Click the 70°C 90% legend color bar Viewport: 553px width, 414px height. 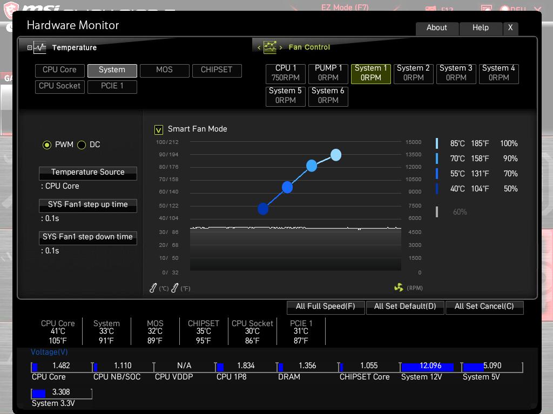click(x=437, y=158)
